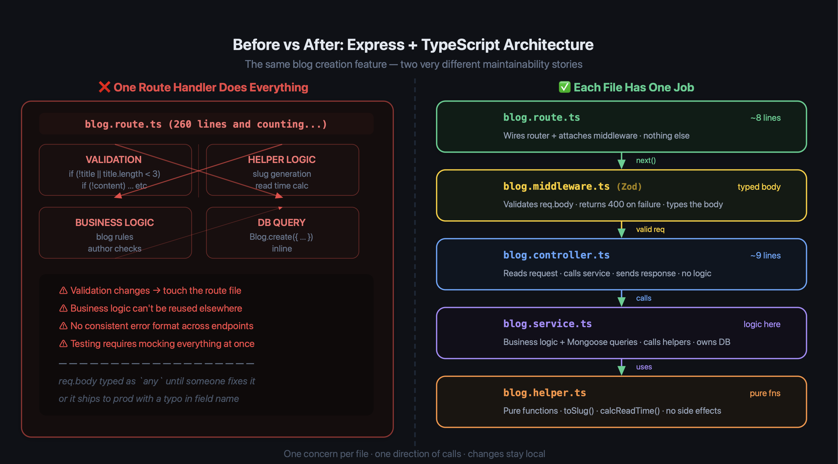This screenshot has height=464, width=838.
Task: Click the warning icon next to Validation changes
Action: pyautogui.click(x=63, y=290)
